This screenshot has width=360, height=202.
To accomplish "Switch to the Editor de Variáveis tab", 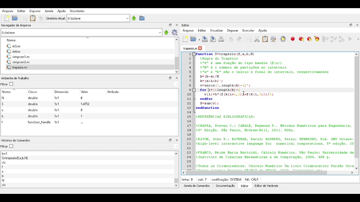I will pos(266,186).
